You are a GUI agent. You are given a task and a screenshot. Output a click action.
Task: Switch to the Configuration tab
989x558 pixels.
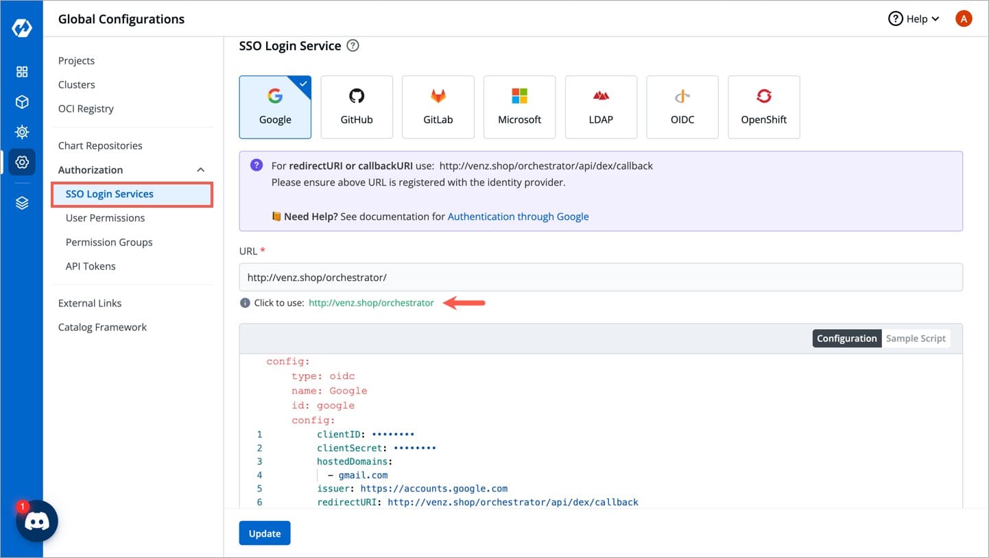846,339
